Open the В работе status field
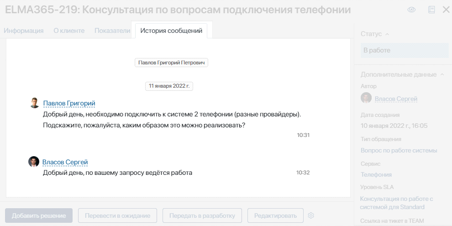 405,50
